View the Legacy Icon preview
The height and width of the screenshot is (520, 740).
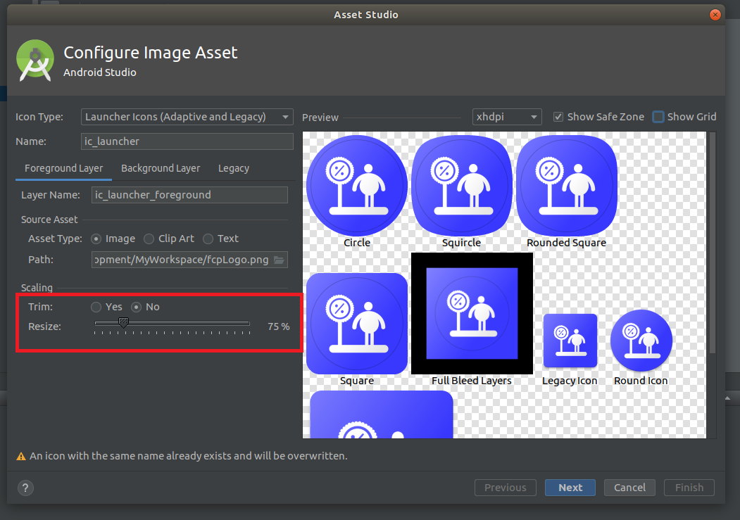click(x=570, y=341)
